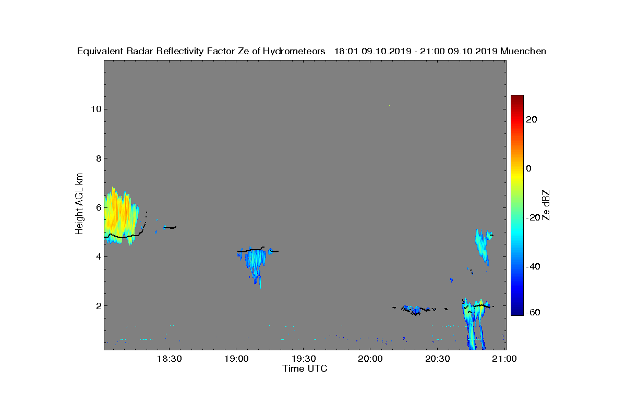Click the colorbar value label '0'
This screenshot has width=626, height=417.
(x=529, y=168)
